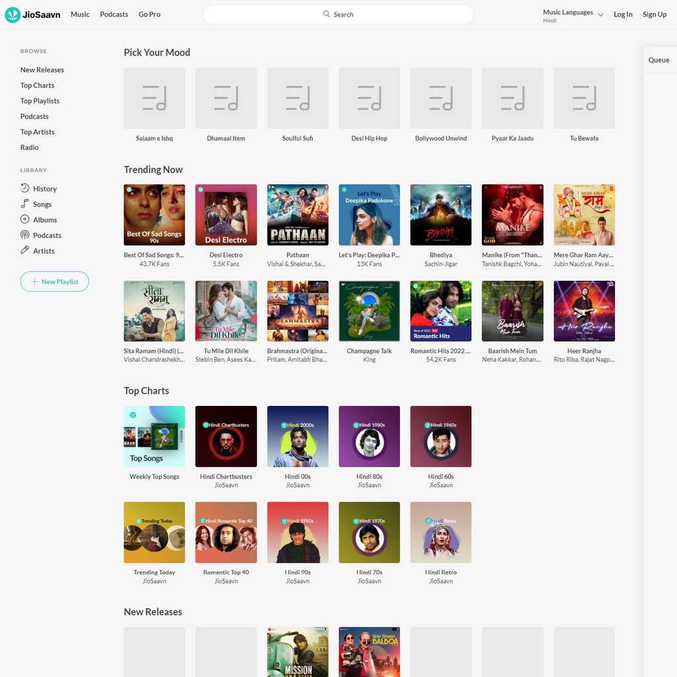Click the Top Charts section heading
677x677 pixels.
coord(146,391)
